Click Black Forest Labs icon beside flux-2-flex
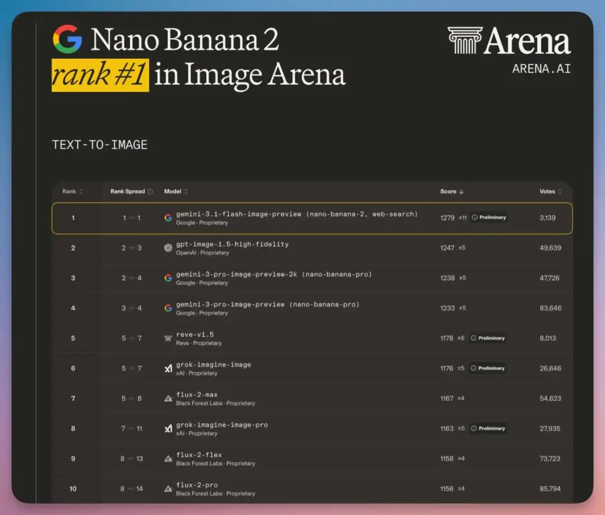Screen dimensions: 605x515 tap(168, 458)
